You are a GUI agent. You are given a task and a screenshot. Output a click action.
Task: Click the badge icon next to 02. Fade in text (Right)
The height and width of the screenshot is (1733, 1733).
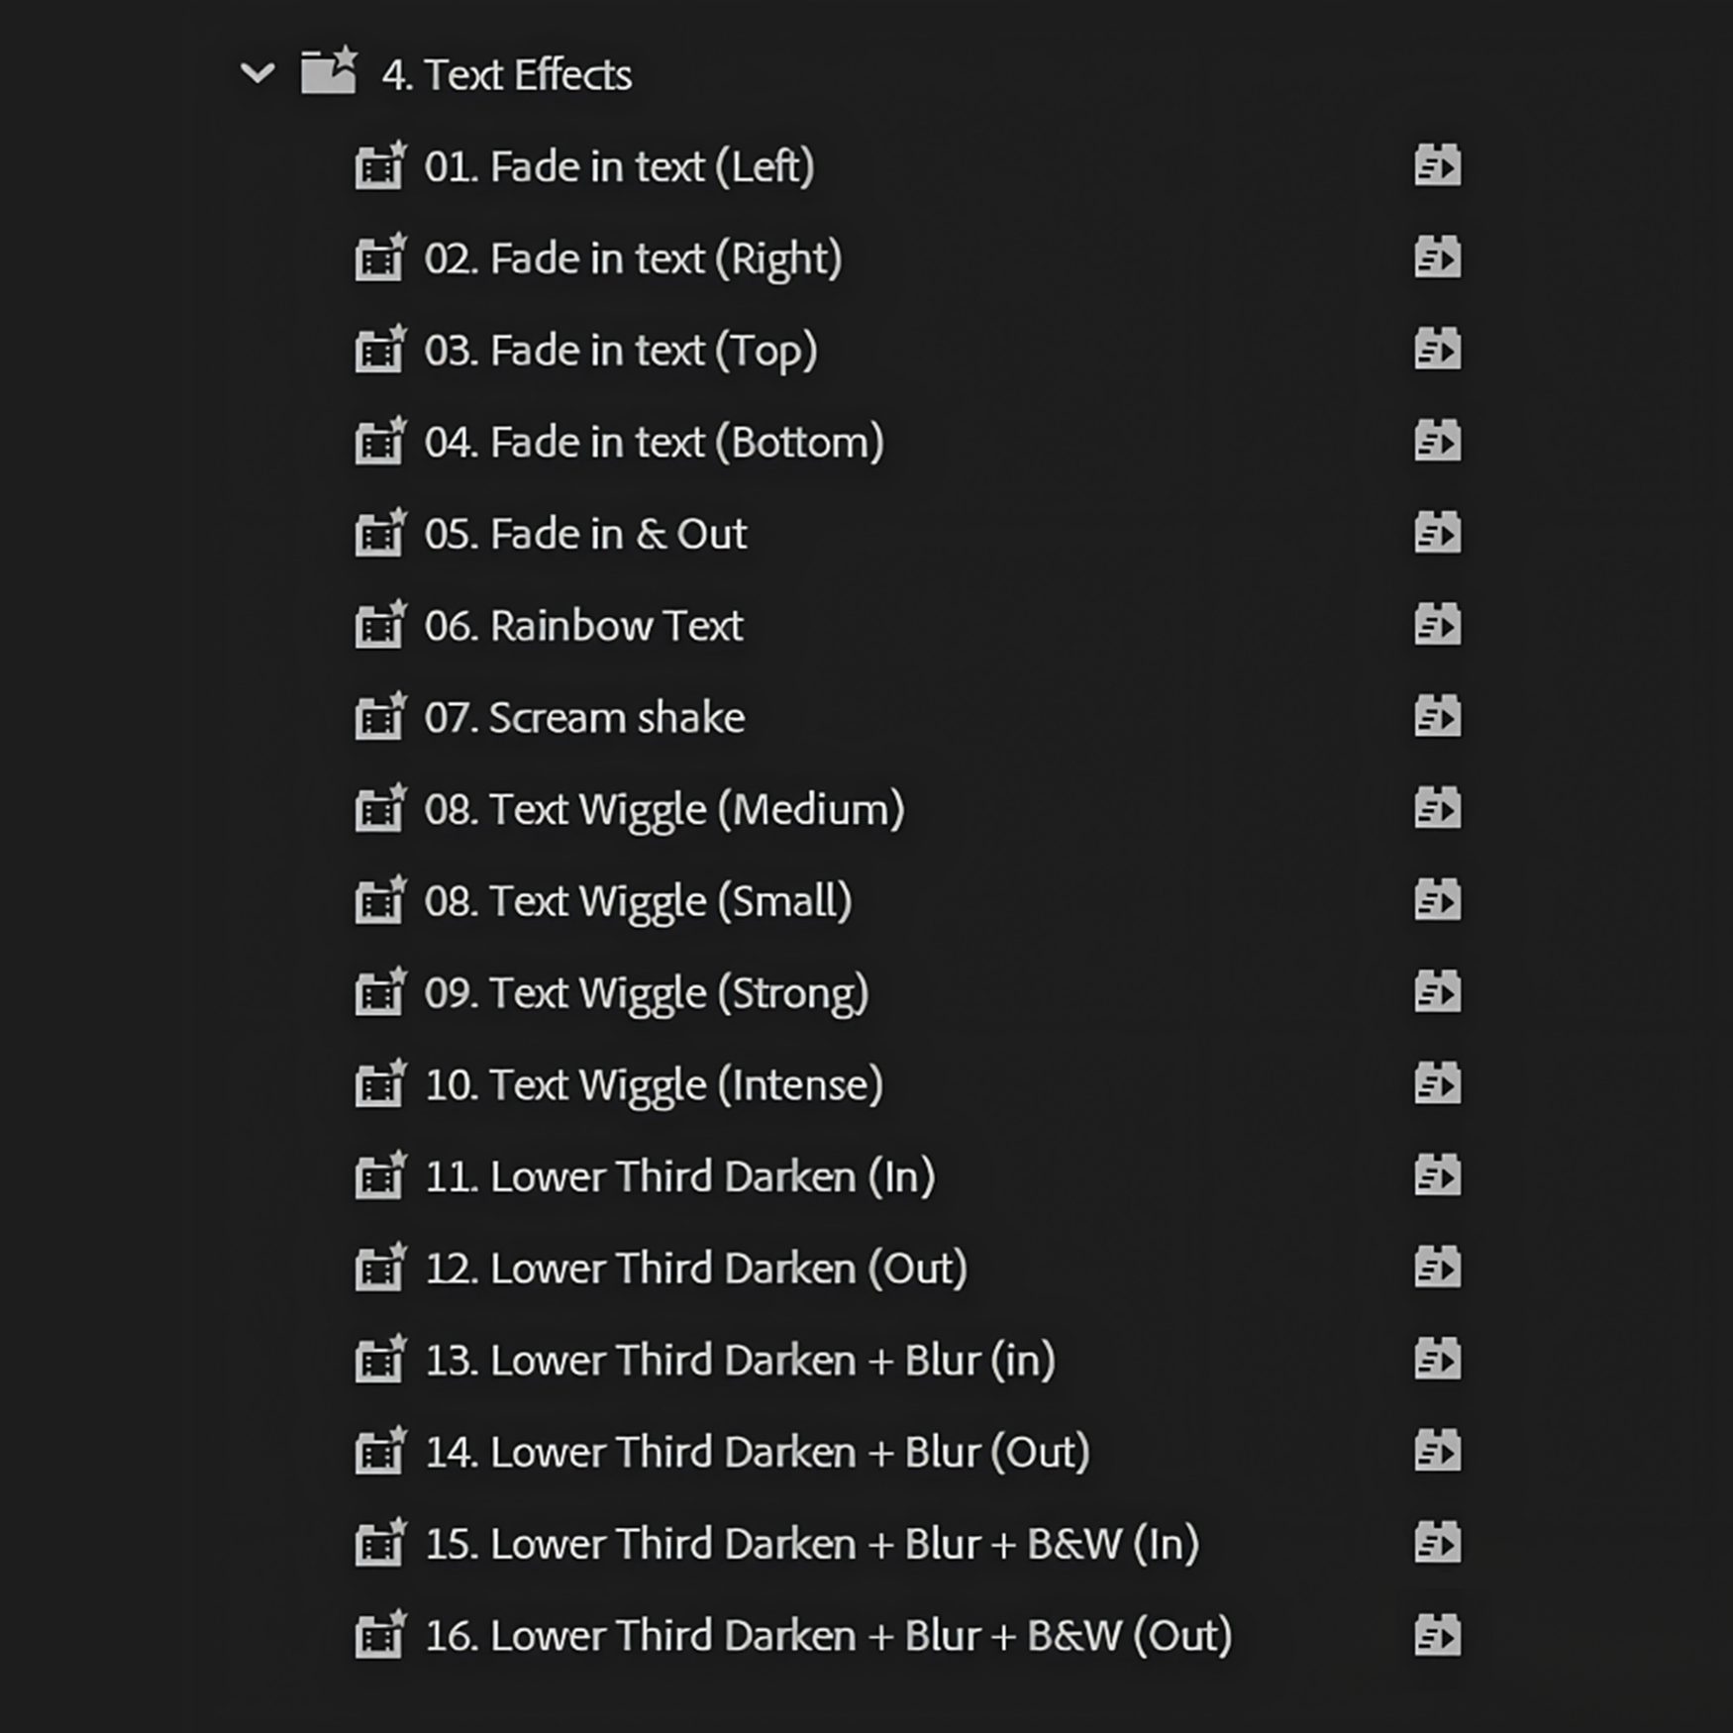[x=1439, y=257]
